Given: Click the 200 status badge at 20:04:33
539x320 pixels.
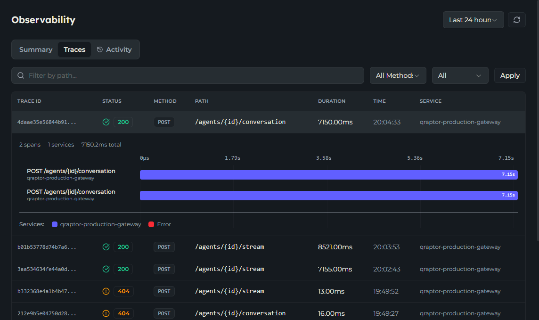Looking at the screenshot, I should click(123, 122).
